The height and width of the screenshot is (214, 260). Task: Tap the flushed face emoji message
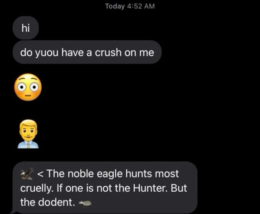pyautogui.click(x=28, y=87)
